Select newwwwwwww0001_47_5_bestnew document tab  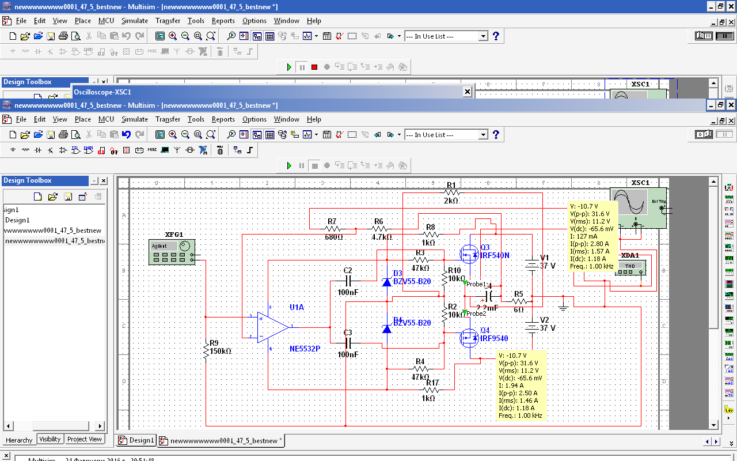(221, 440)
